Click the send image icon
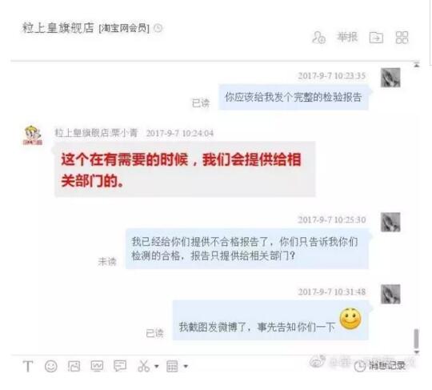This screenshot has height=390, width=432. (74, 366)
